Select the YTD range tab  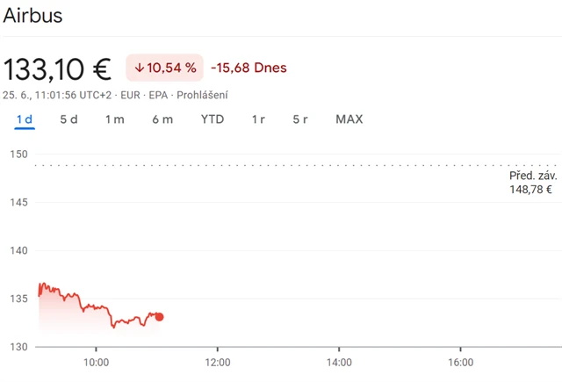click(212, 119)
